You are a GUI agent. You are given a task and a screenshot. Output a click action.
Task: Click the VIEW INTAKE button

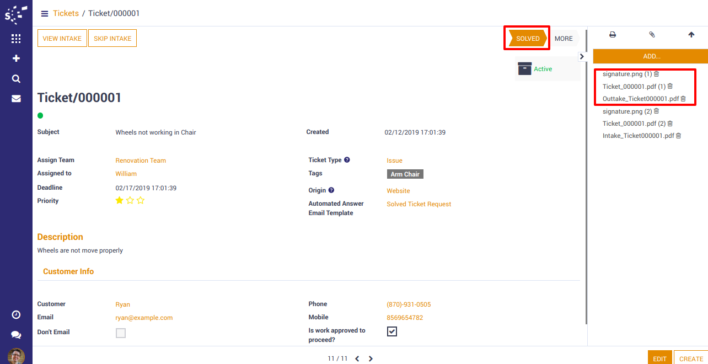[62, 39]
